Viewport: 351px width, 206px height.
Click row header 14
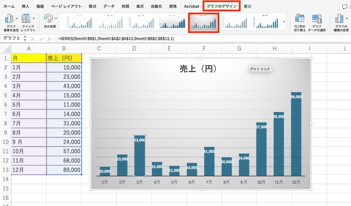coord(5,179)
